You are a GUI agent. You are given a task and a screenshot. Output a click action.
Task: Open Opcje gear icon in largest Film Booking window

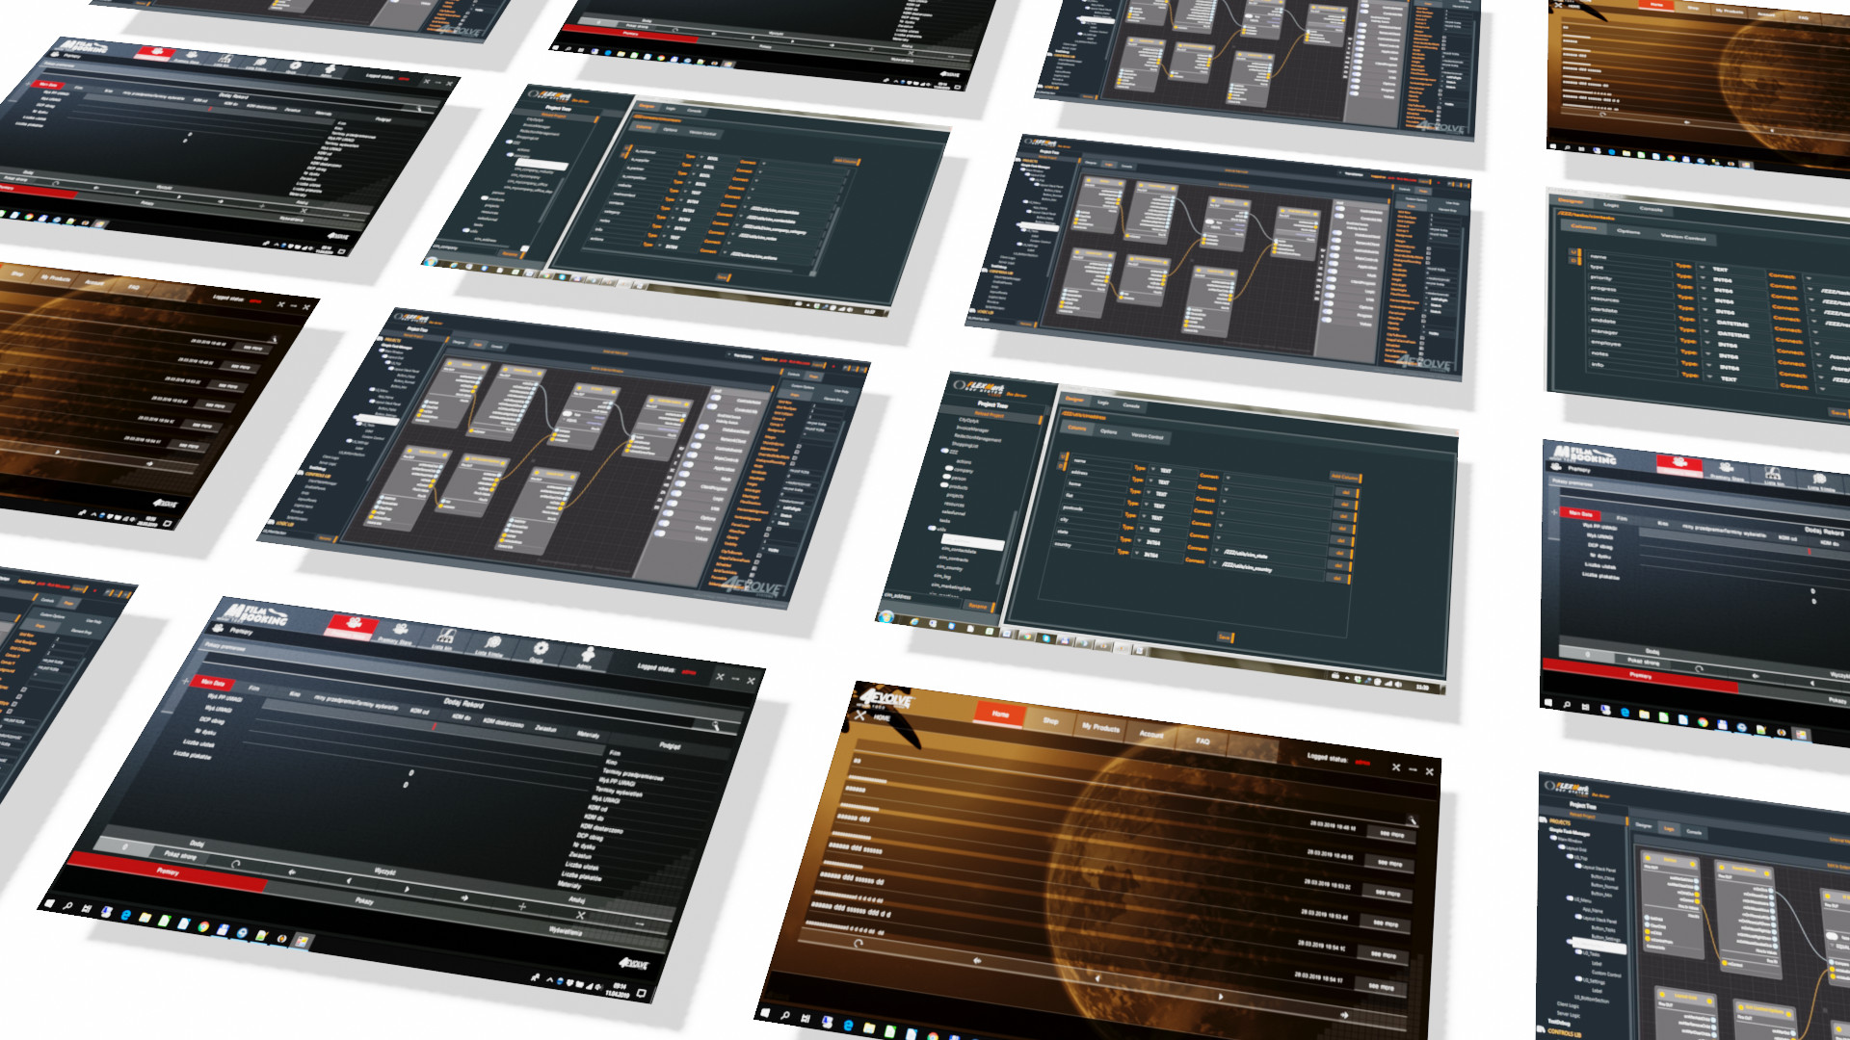pos(541,649)
